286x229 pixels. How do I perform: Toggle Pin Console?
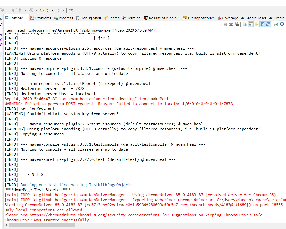pyautogui.click(x=276, y=24)
